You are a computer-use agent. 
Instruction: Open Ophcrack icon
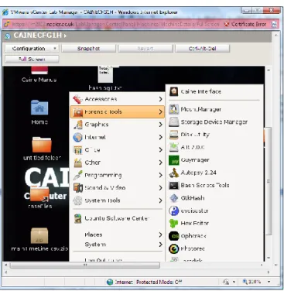coord(174,236)
